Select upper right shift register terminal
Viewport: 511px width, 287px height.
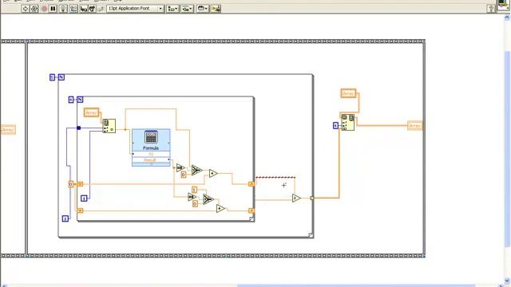251,184
